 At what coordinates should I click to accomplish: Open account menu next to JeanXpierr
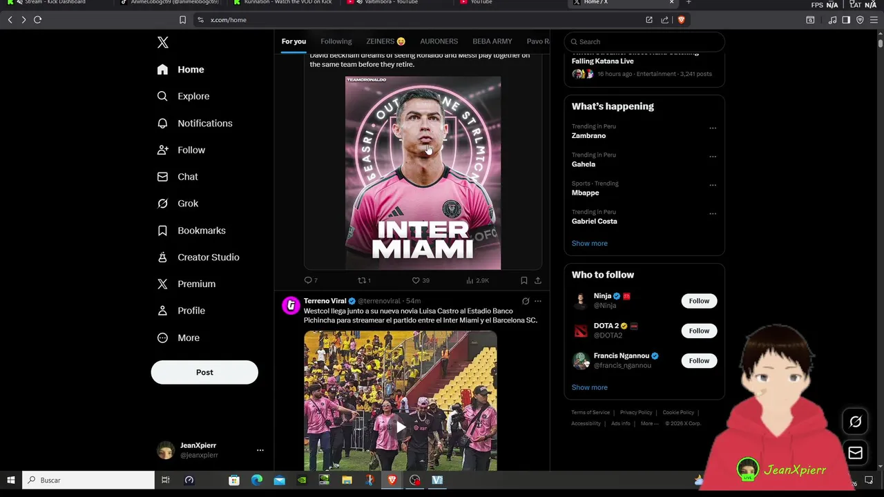(x=260, y=450)
